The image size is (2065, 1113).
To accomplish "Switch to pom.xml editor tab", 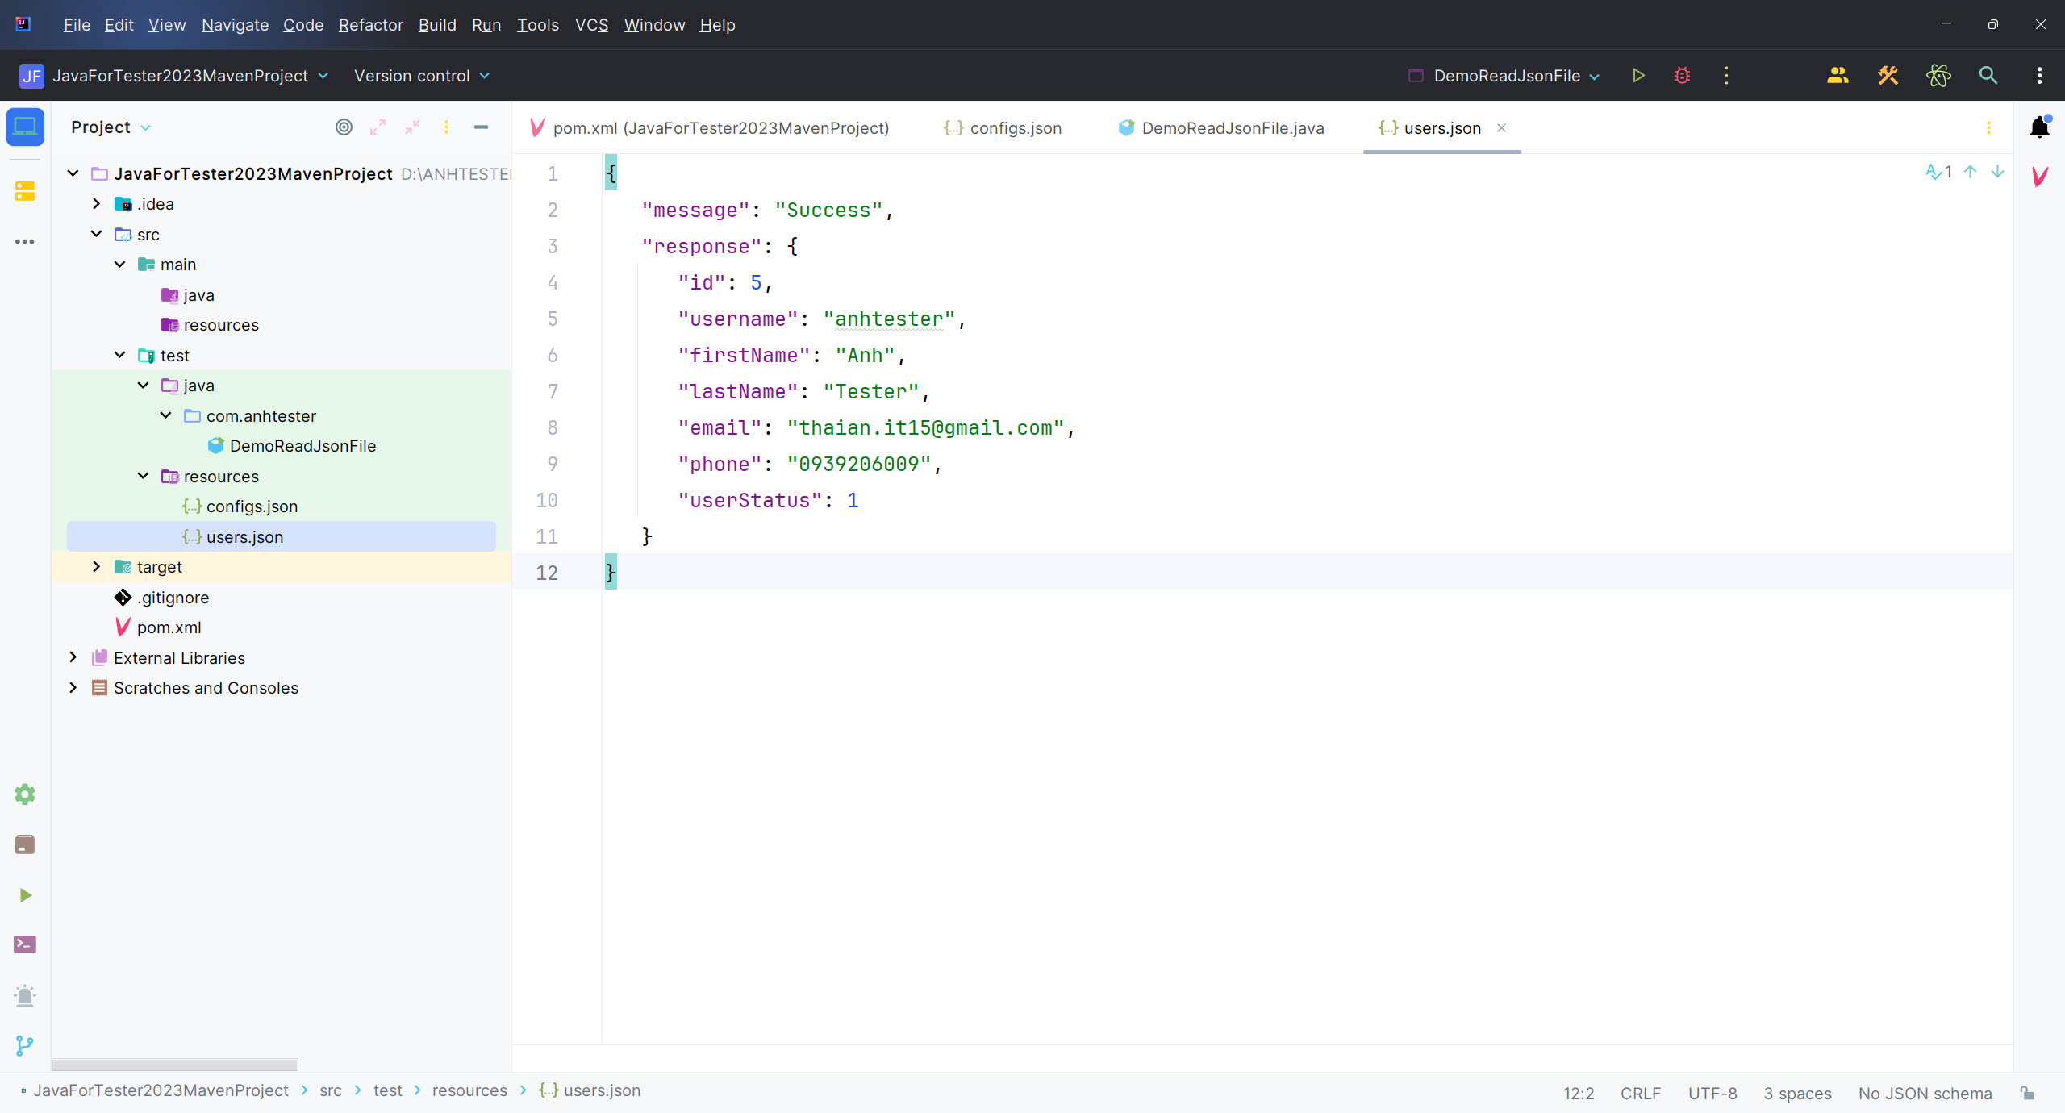I will (x=710, y=128).
